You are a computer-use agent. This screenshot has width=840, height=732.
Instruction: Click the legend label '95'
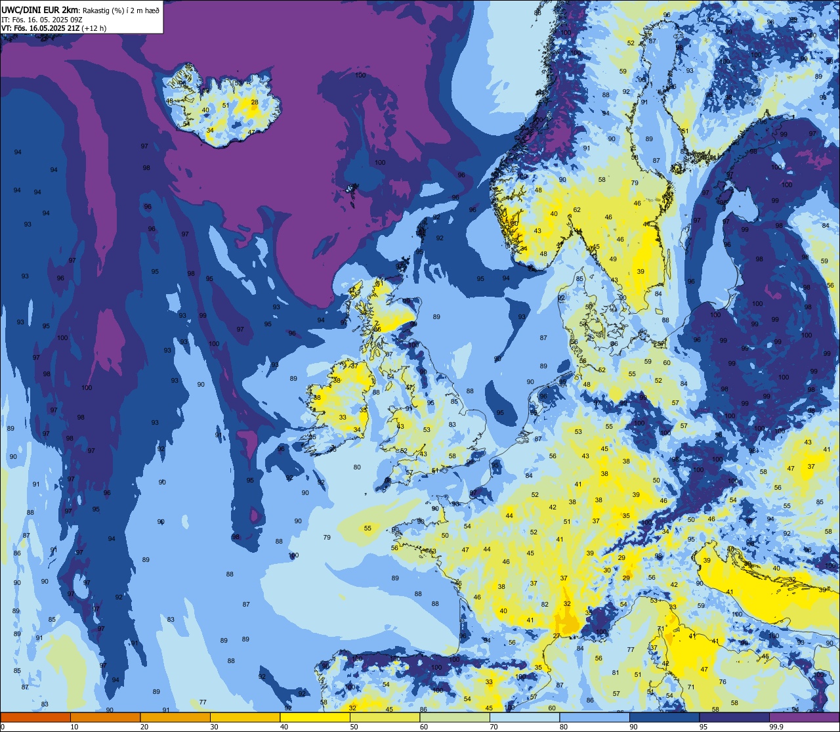click(703, 727)
